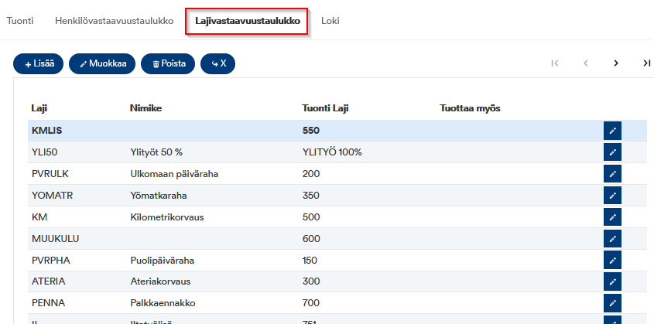Click Tuonti Laji value 500
Image resolution: width=654 pixels, height=324 pixels.
[311, 217]
